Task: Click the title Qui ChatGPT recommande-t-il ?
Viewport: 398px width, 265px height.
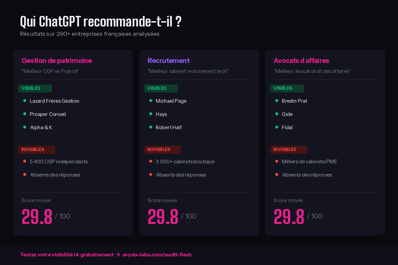Action: (x=101, y=21)
